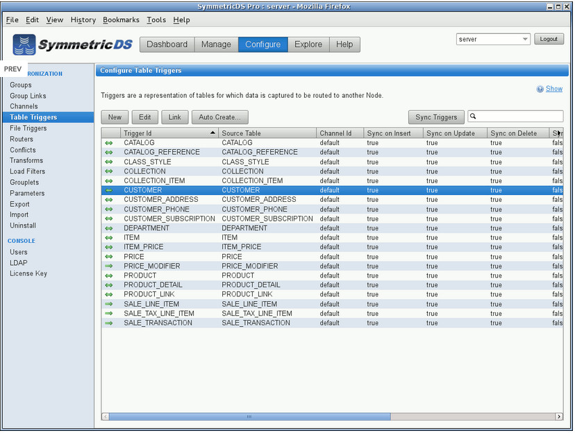This screenshot has width=575, height=433.
Task: Click the magnifier icon in search box
Action: pos(473,116)
